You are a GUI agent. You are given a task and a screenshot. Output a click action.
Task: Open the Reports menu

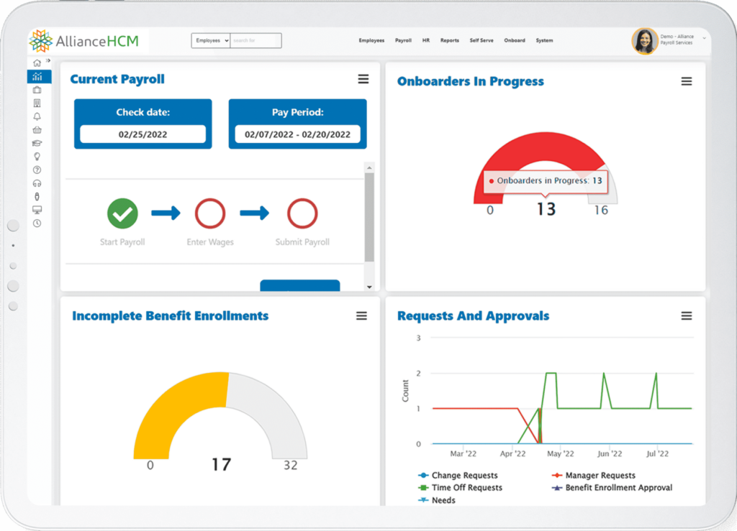(449, 41)
